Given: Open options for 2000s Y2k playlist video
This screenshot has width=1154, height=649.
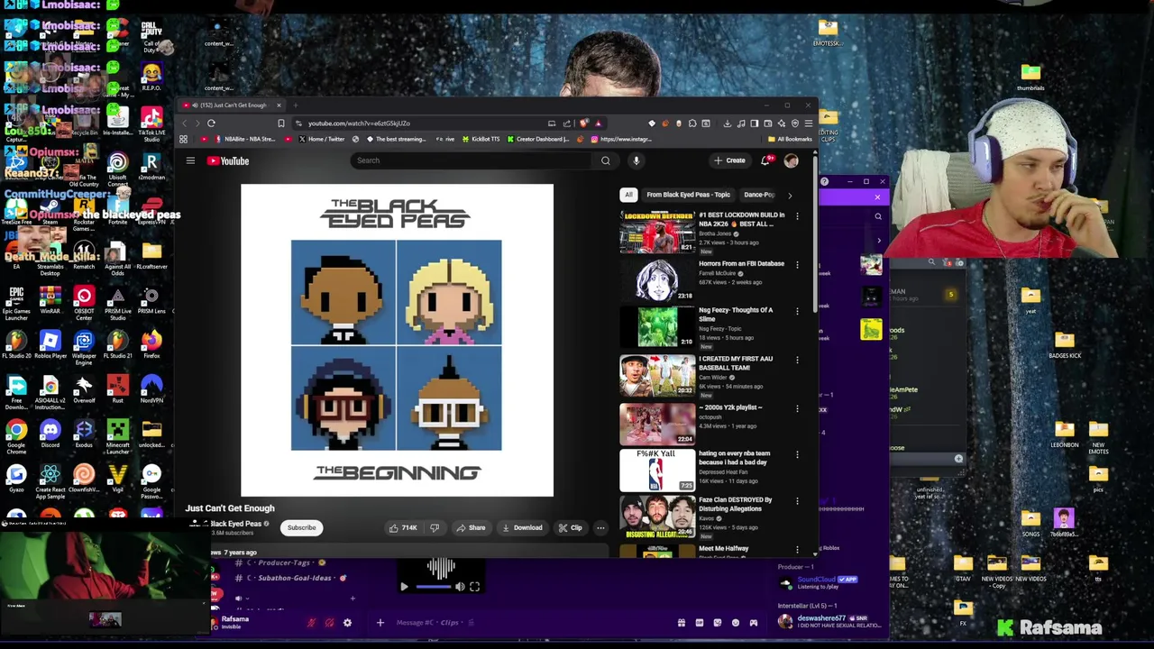Looking at the screenshot, I should 797,408.
